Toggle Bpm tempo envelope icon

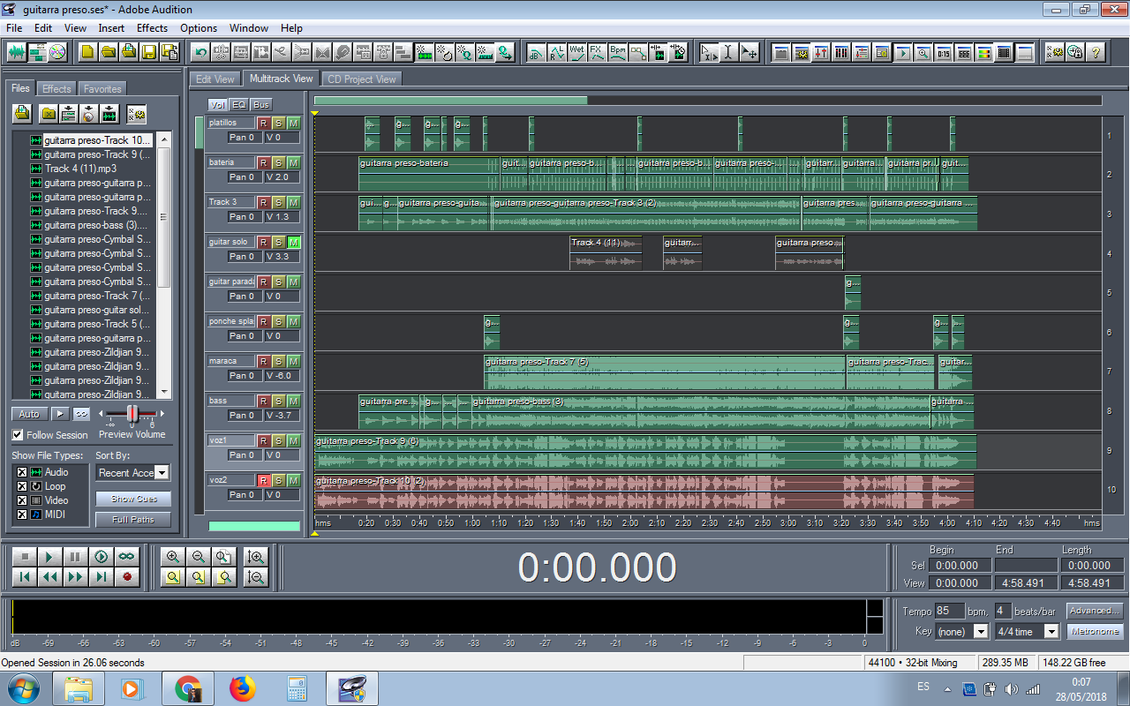click(x=618, y=52)
